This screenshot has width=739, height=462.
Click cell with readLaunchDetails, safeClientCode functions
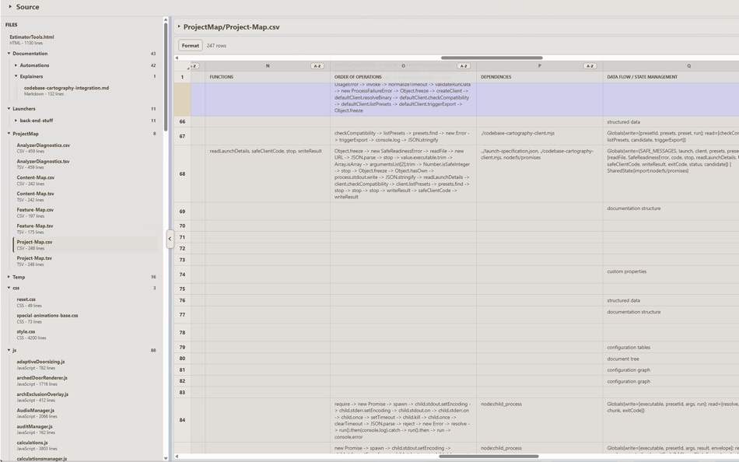268,174
